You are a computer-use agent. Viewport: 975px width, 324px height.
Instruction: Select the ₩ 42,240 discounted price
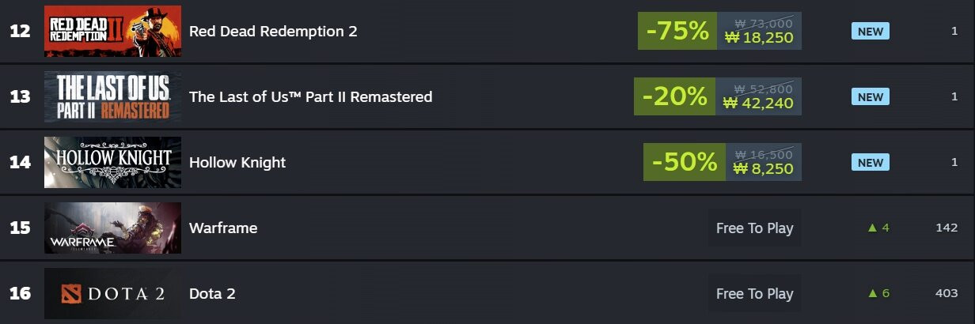(758, 103)
